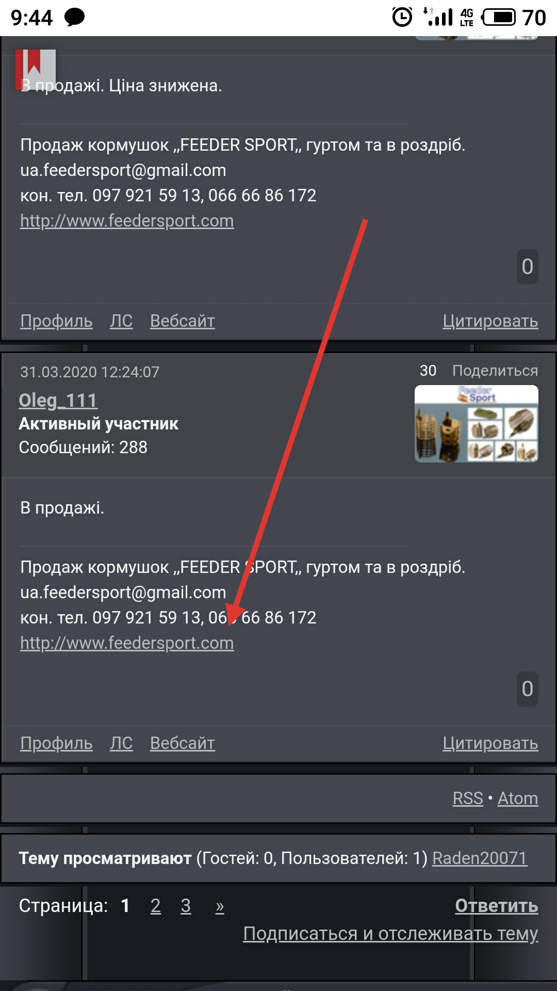
Task: Click Цитировать in the first post
Action: coord(490,321)
